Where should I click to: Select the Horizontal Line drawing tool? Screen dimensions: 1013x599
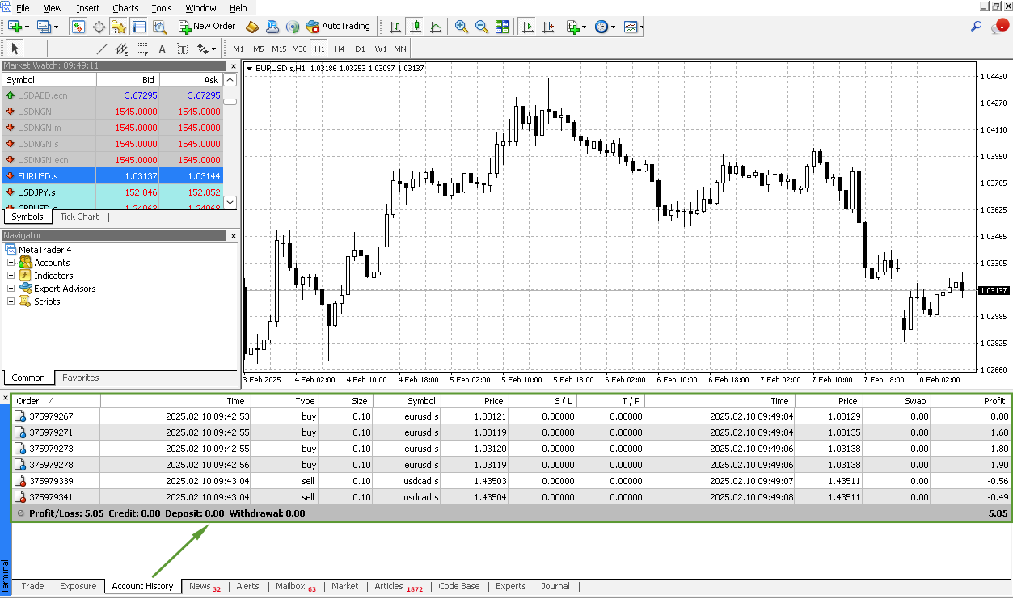(81, 49)
